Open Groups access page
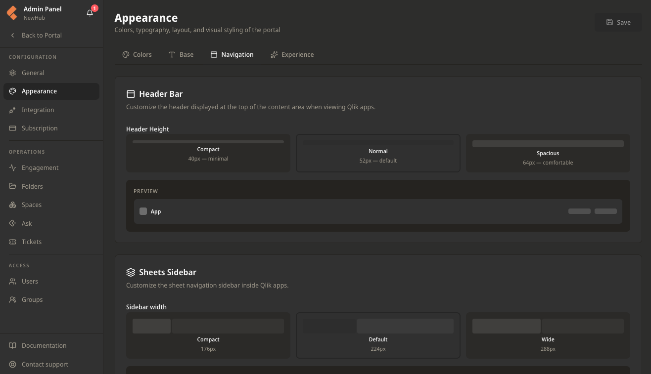 51,300
